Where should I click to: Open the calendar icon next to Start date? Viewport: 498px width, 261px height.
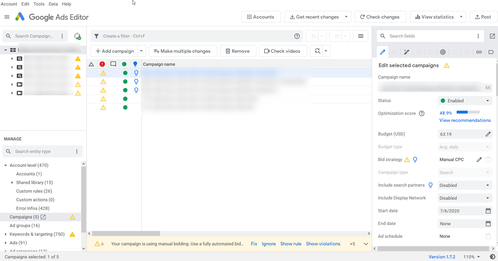tap(488, 211)
